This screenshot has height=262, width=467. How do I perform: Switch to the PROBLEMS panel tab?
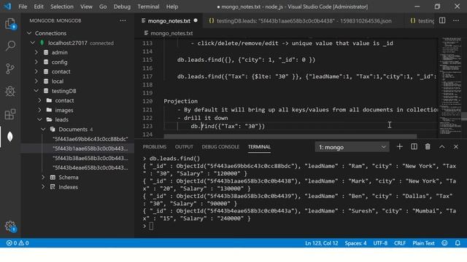[x=155, y=147]
